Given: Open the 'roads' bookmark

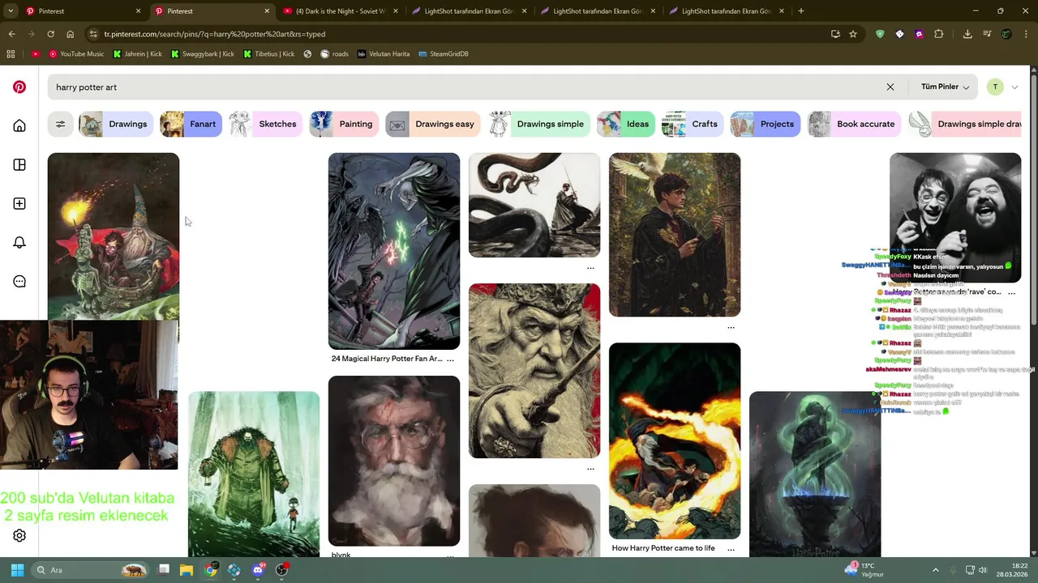Looking at the screenshot, I should pos(334,53).
